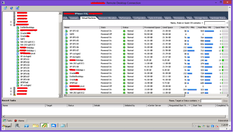The width and height of the screenshot is (233, 132).
Task: Open the Tasks & Events tab
Action: 155,18
